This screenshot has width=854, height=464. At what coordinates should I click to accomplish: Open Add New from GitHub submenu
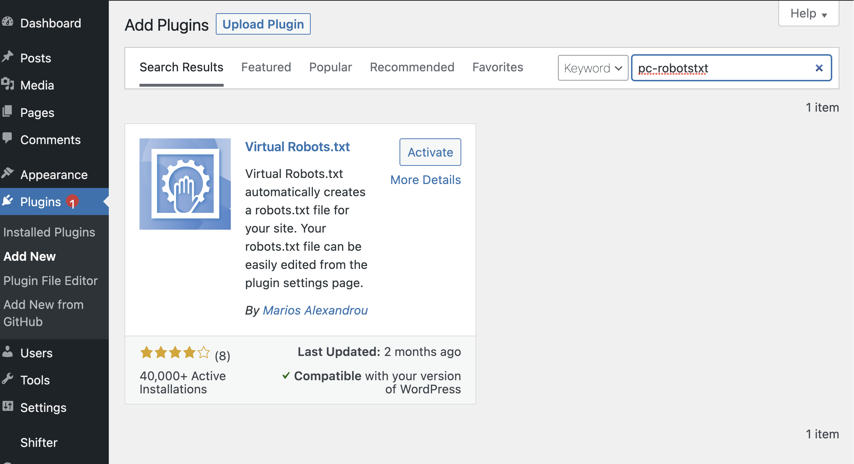click(x=44, y=313)
